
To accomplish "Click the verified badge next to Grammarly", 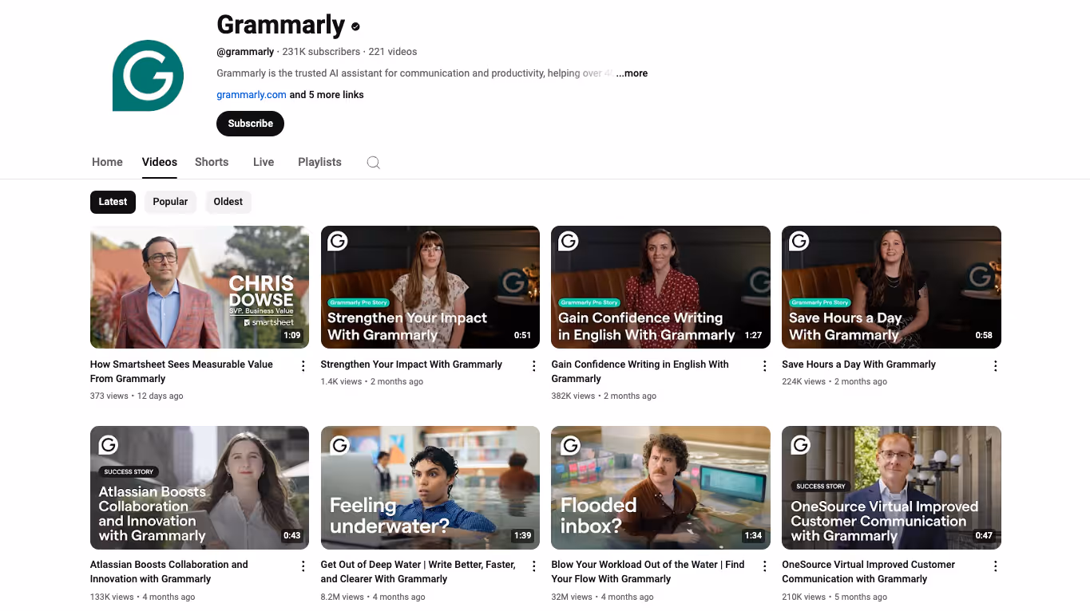I will click(x=355, y=26).
